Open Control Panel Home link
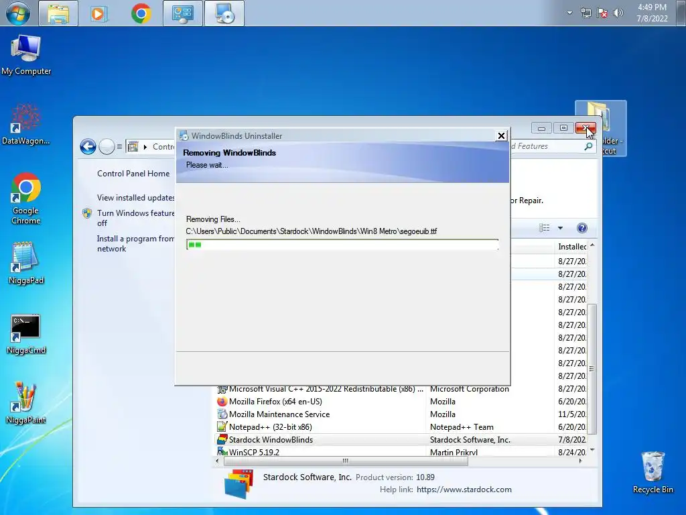Image resolution: width=686 pixels, height=515 pixels. pyautogui.click(x=133, y=174)
